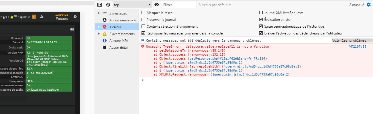
Task: Open VM2107:88 source link
Action: (x=358, y=46)
